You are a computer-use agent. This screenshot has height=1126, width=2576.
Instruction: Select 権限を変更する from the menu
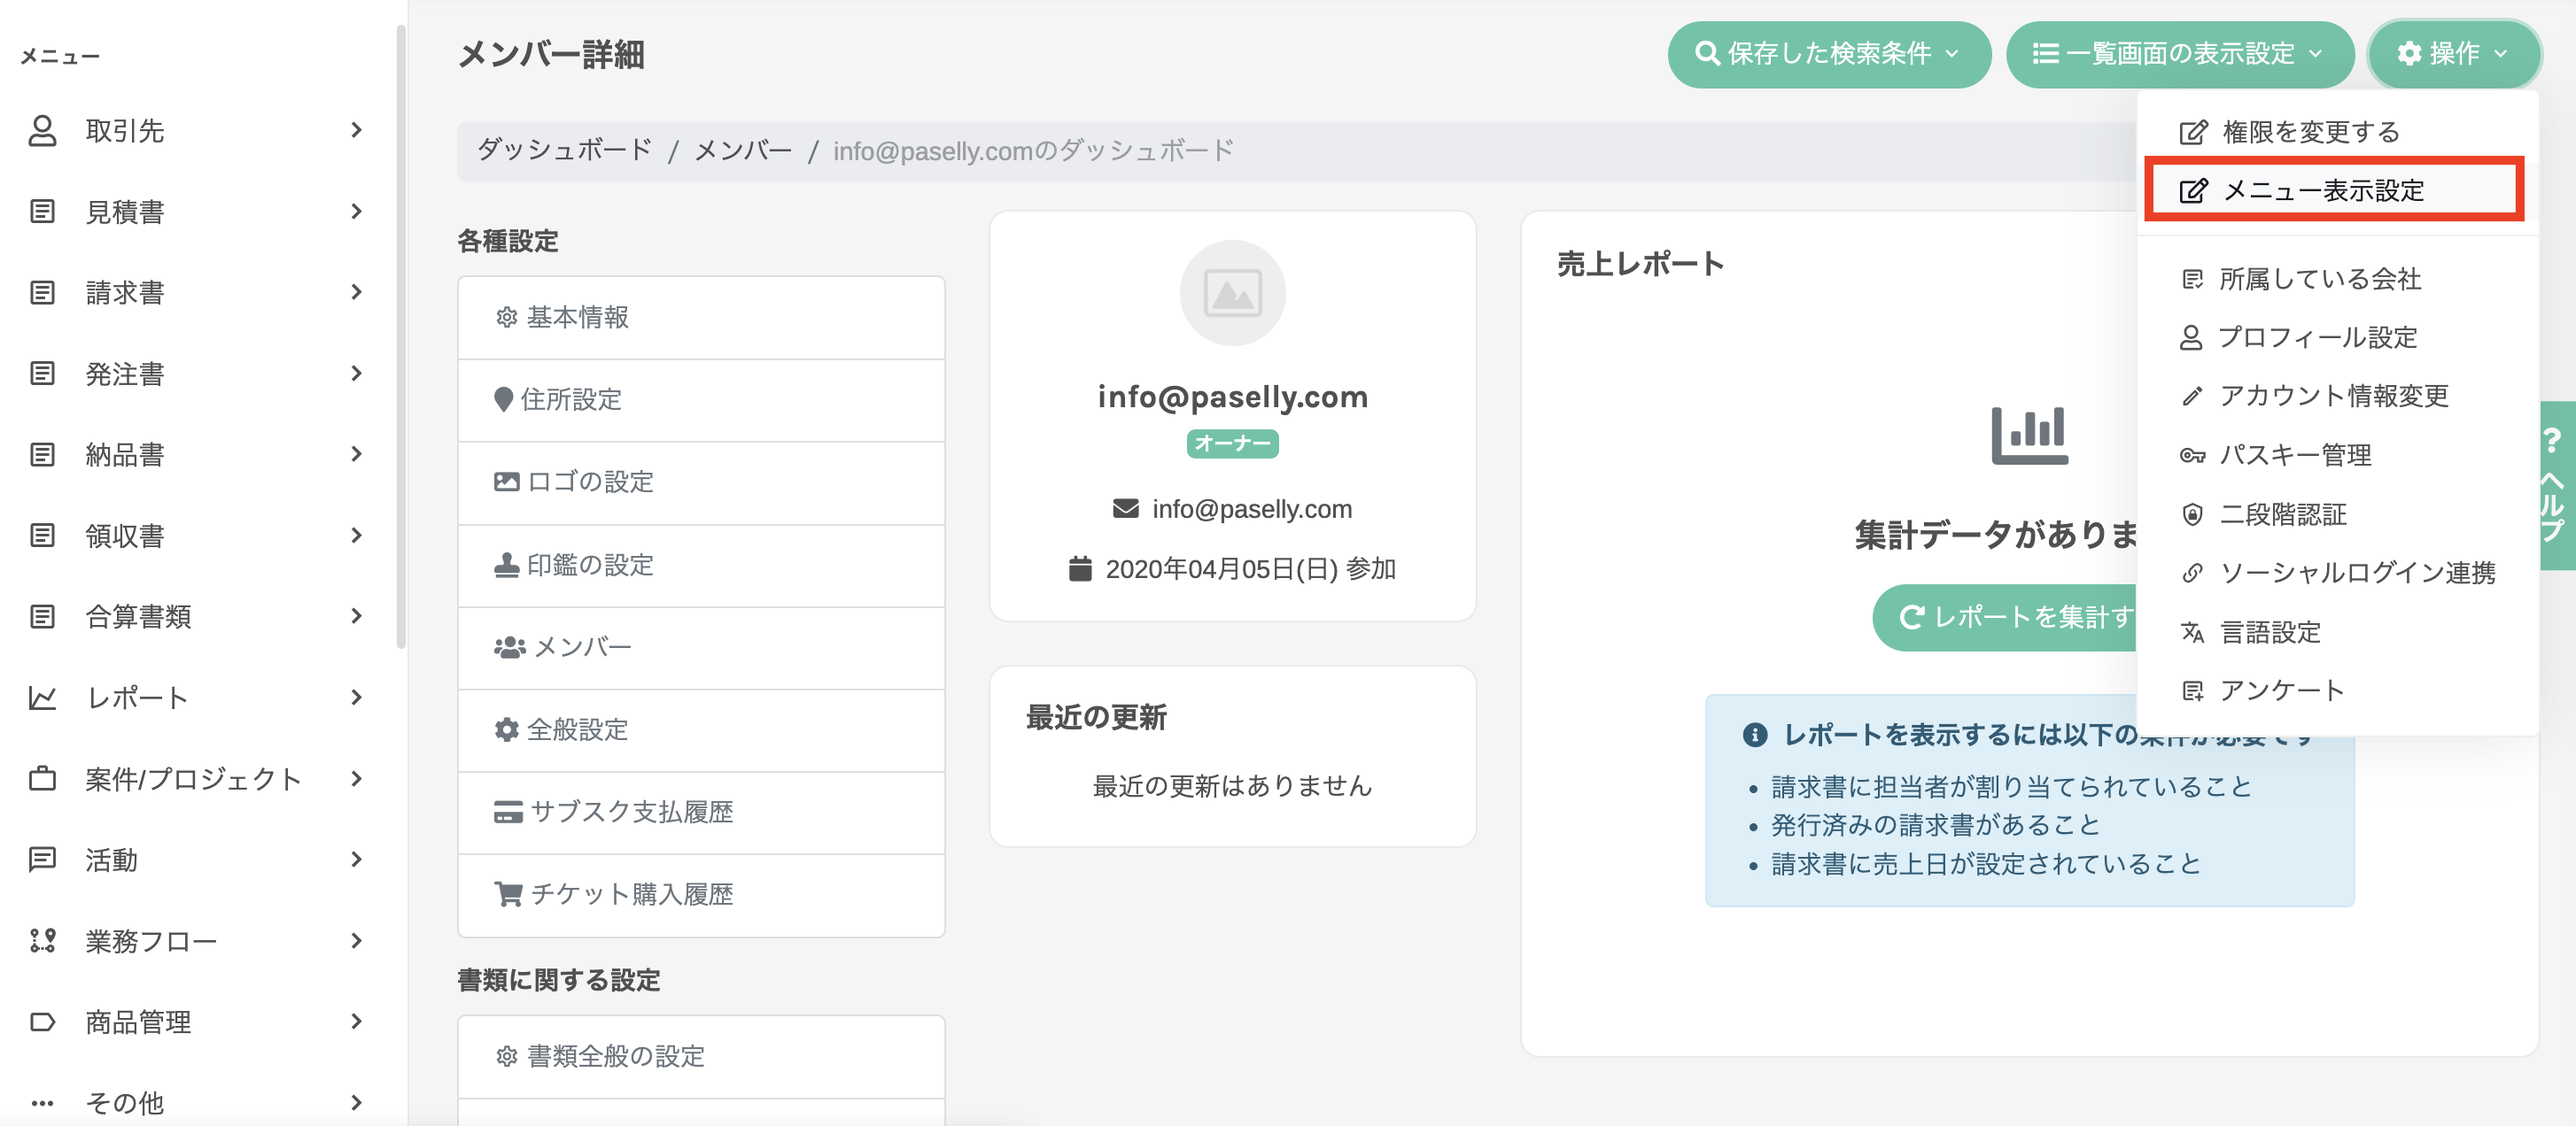point(2337,132)
